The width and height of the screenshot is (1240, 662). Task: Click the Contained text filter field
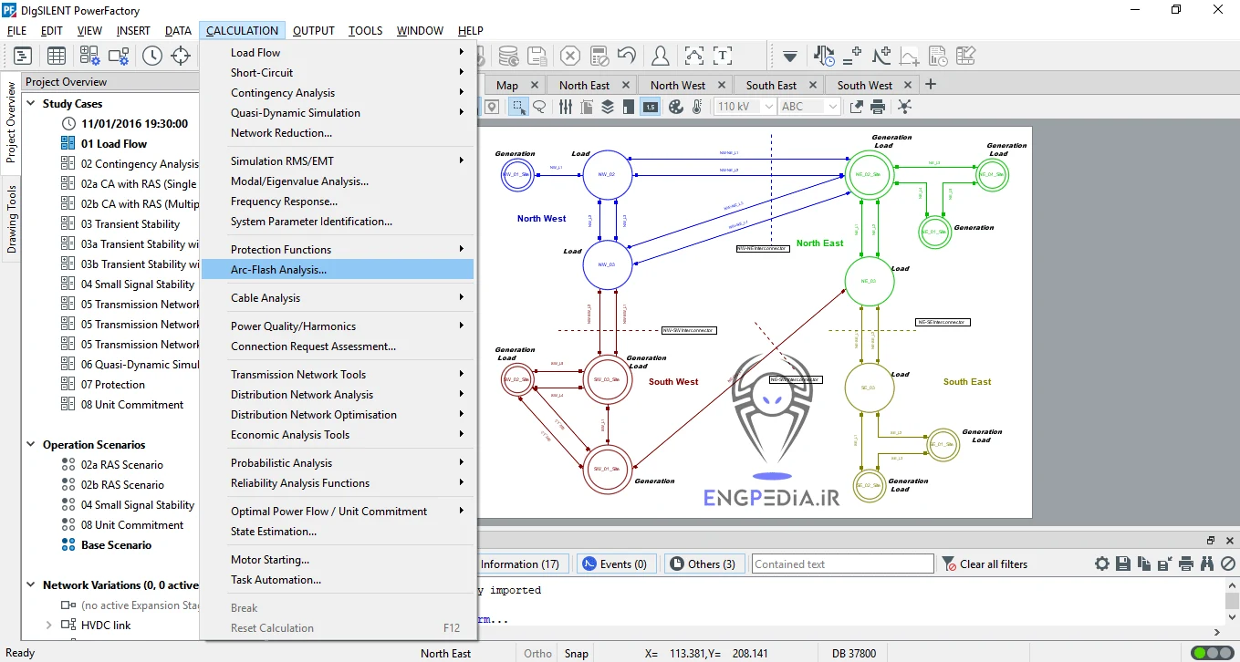click(843, 564)
